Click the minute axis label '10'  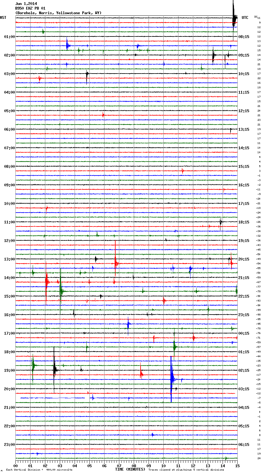click(163, 466)
